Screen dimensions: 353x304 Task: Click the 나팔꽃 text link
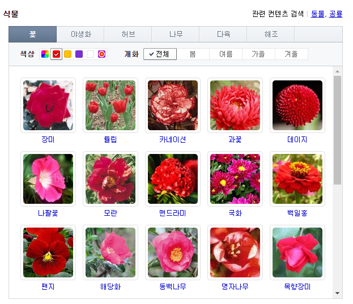point(48,213)
